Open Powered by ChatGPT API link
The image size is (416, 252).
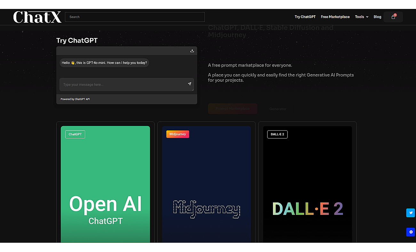75,99
